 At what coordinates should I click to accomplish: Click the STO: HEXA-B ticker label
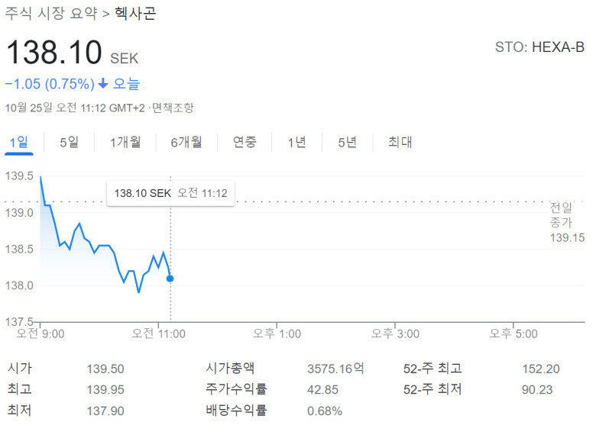click(539, 47)
